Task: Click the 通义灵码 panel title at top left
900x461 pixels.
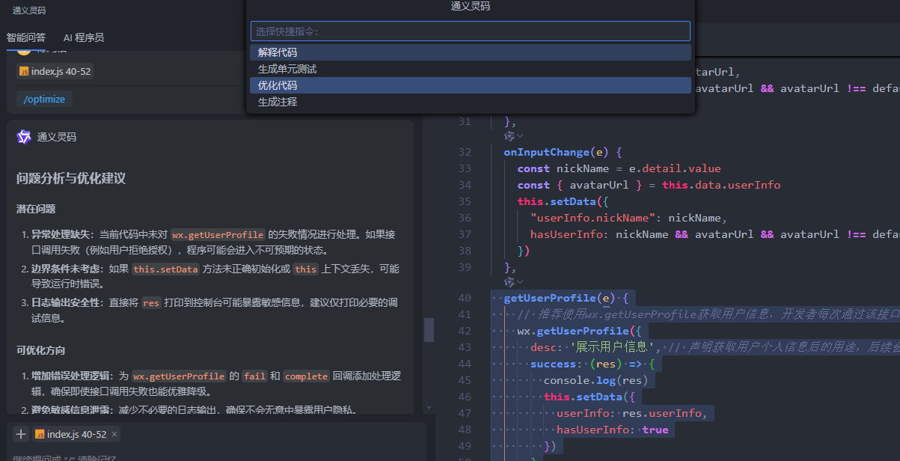Action: coord(28,10)
